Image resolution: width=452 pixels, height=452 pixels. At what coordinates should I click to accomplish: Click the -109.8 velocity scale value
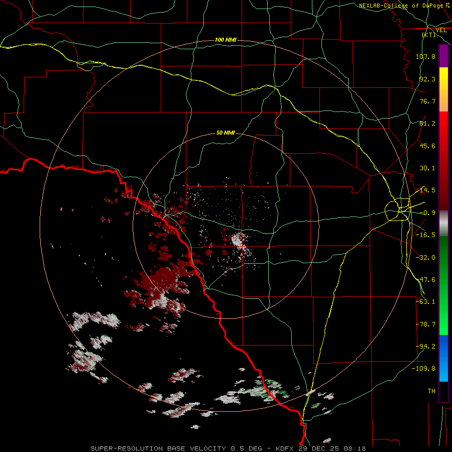[x=424, y=369]
